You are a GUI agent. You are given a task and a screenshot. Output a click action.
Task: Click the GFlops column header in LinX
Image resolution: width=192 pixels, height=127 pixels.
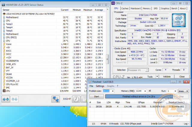(141, 102)
